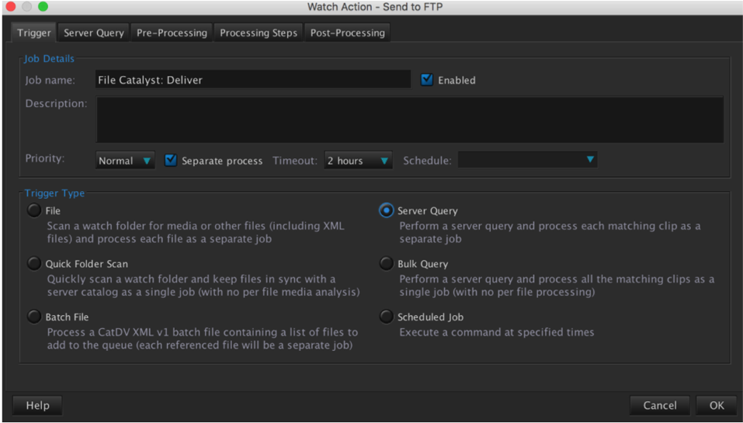Select the Batch File radio button
This screenshot has height=423, width=743.
(x=34, y=317)
